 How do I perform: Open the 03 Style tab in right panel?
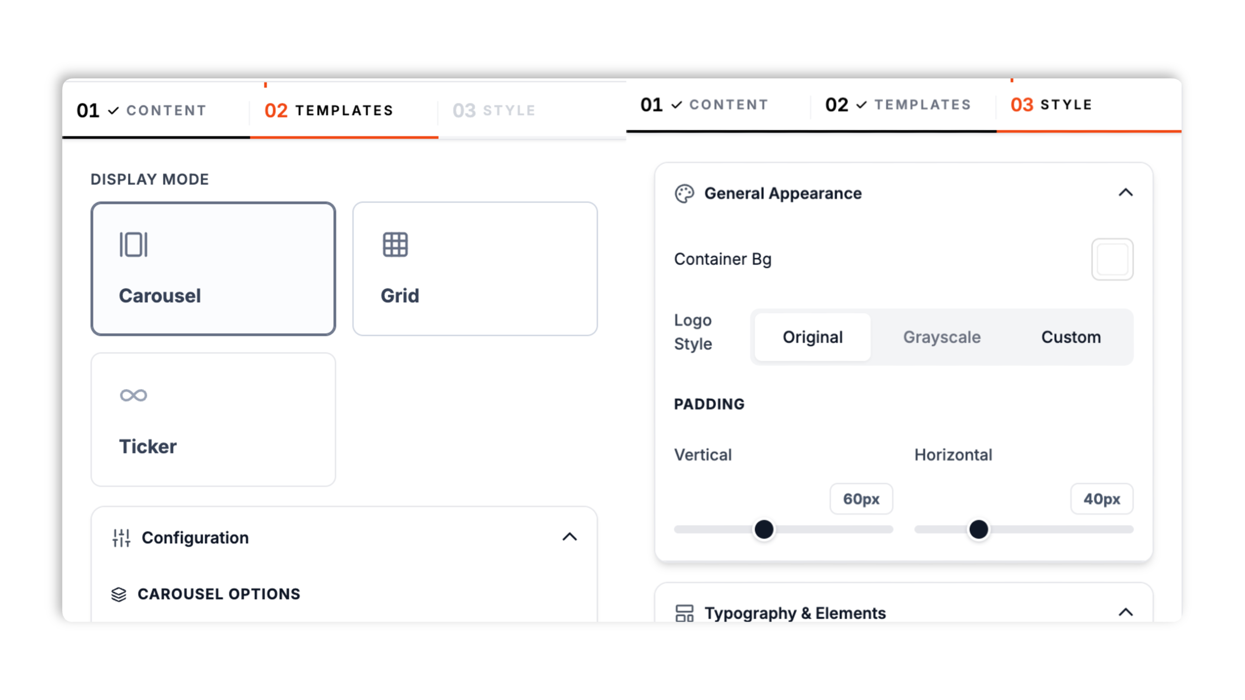coord(1089,105)
